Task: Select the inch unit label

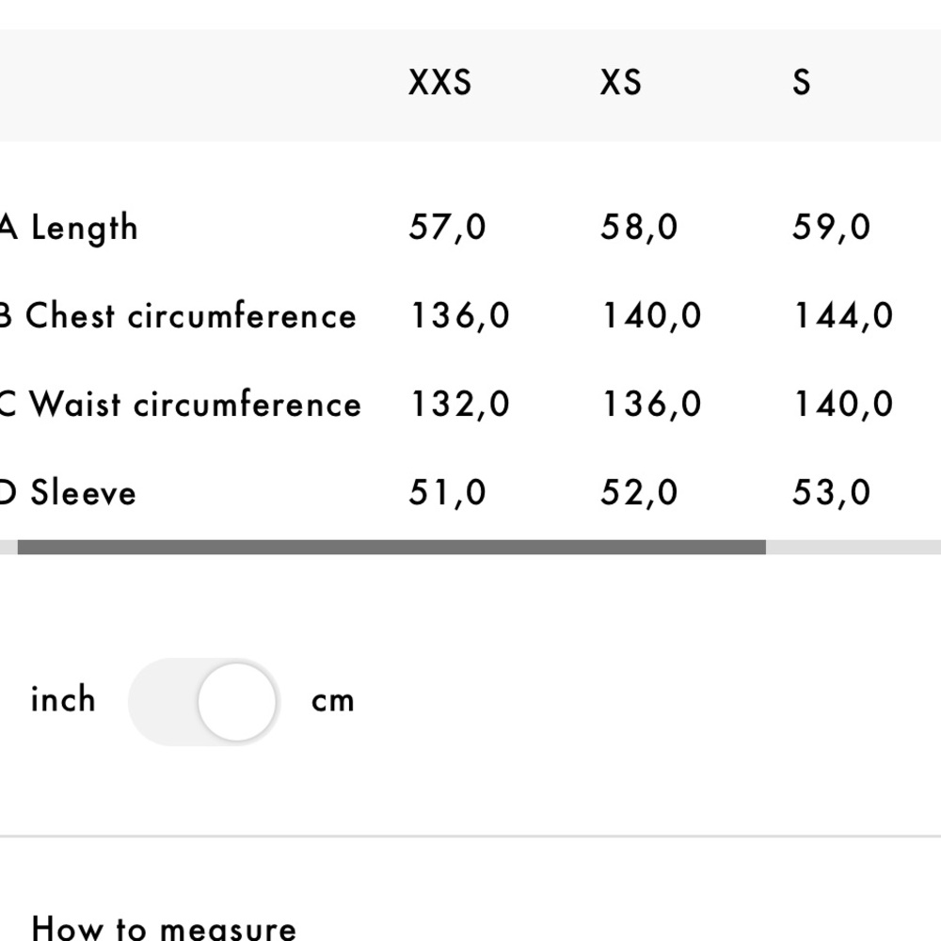Action: (63, 699)
